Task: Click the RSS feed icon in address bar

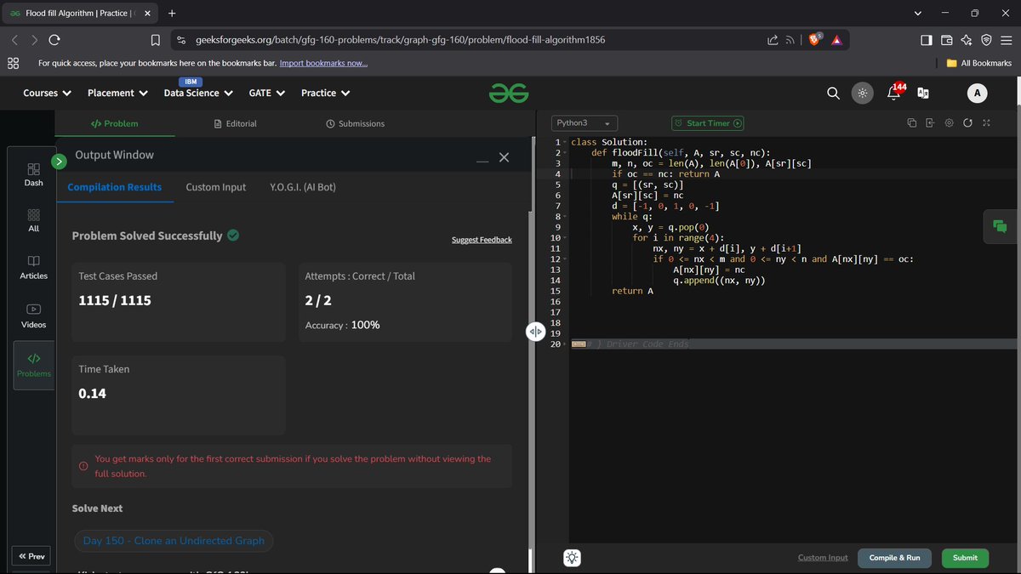Action: point(790,40)
